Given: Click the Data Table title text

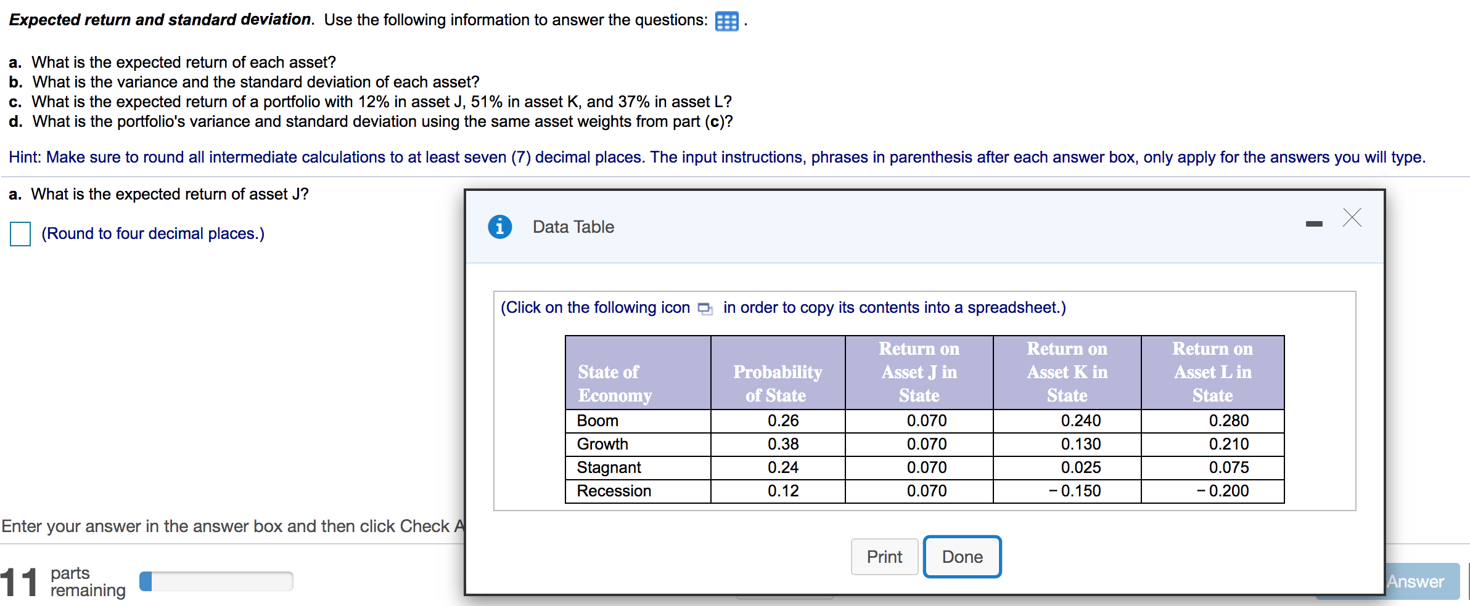Looking at the screenshot, I should tap(572, 227).
